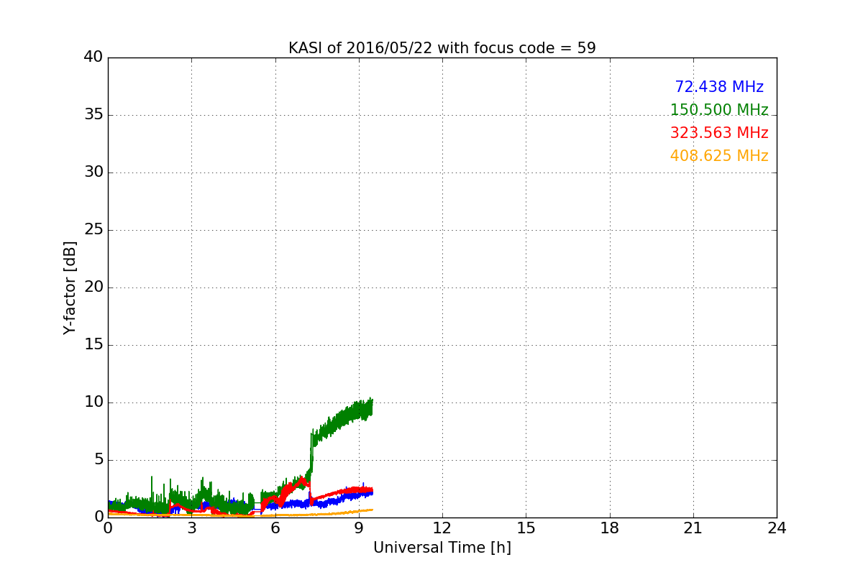Click the Universal Time [h] axis label
863x575 pixels.
pos(442,548)
